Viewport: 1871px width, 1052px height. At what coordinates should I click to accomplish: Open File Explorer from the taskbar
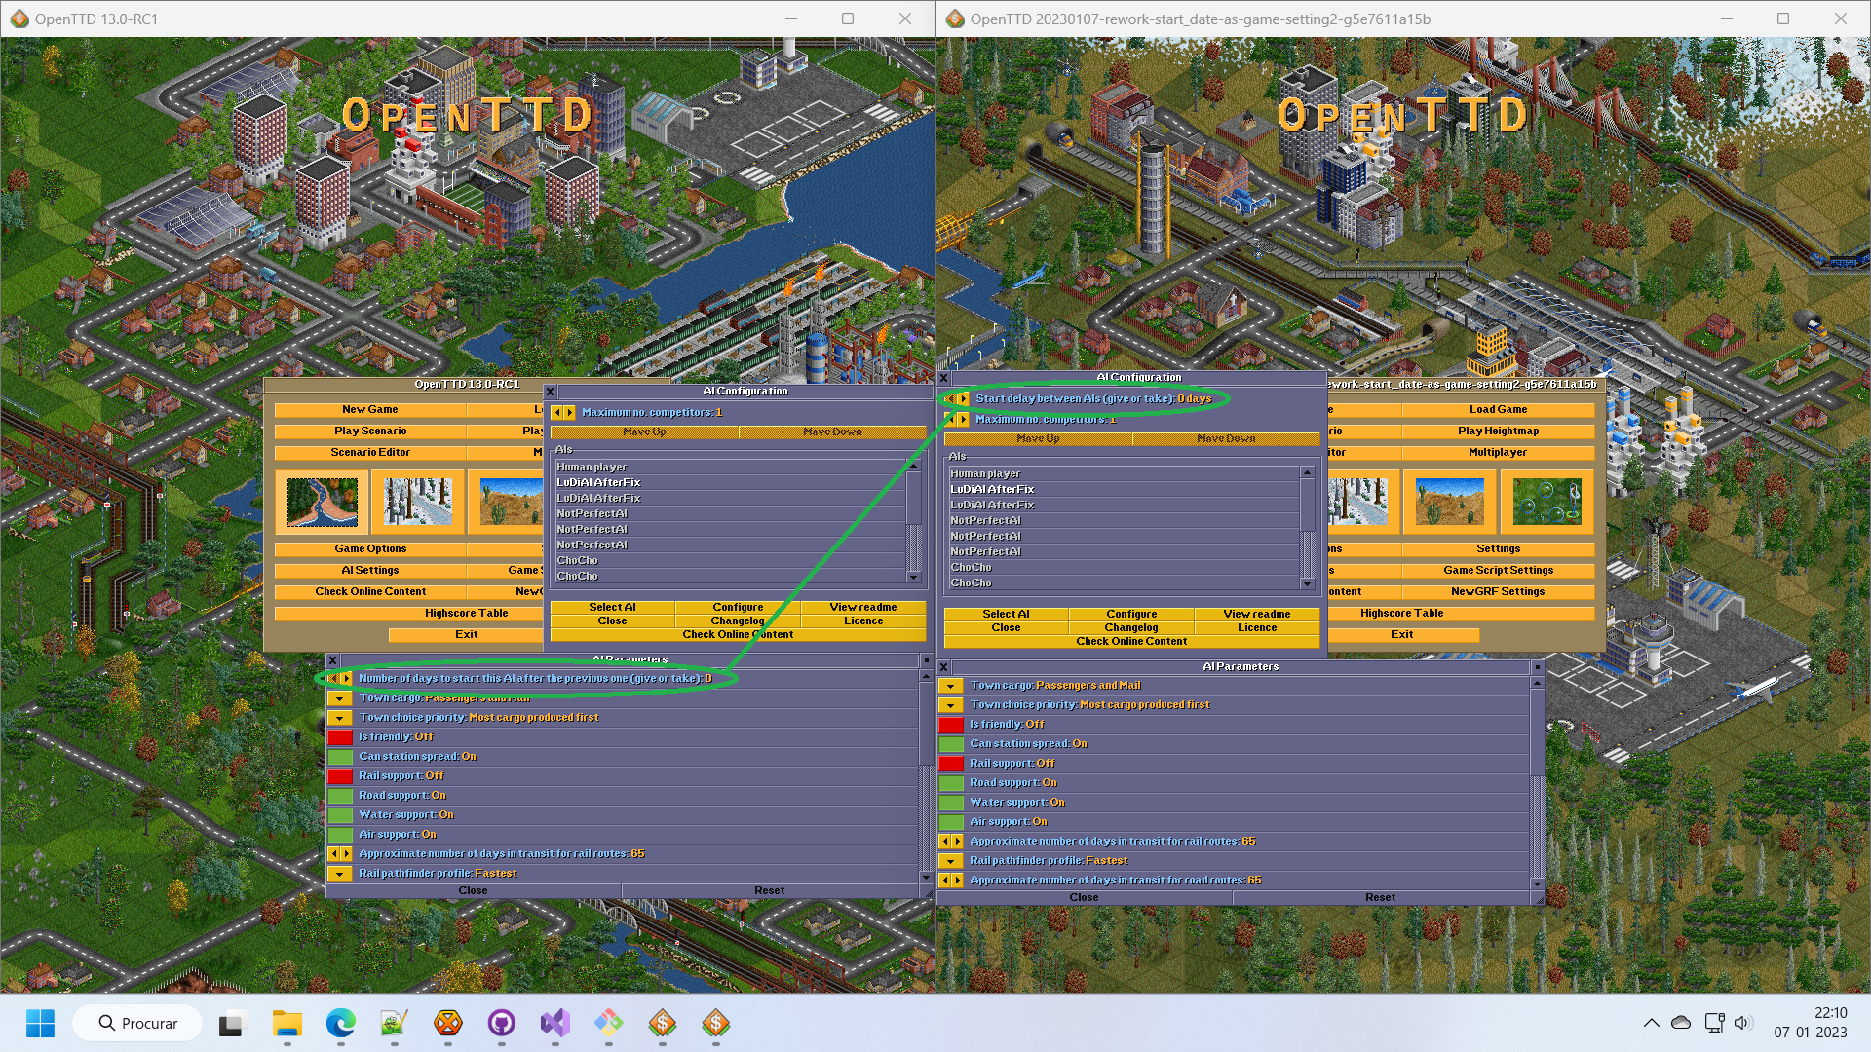(x=286, y=1024)
